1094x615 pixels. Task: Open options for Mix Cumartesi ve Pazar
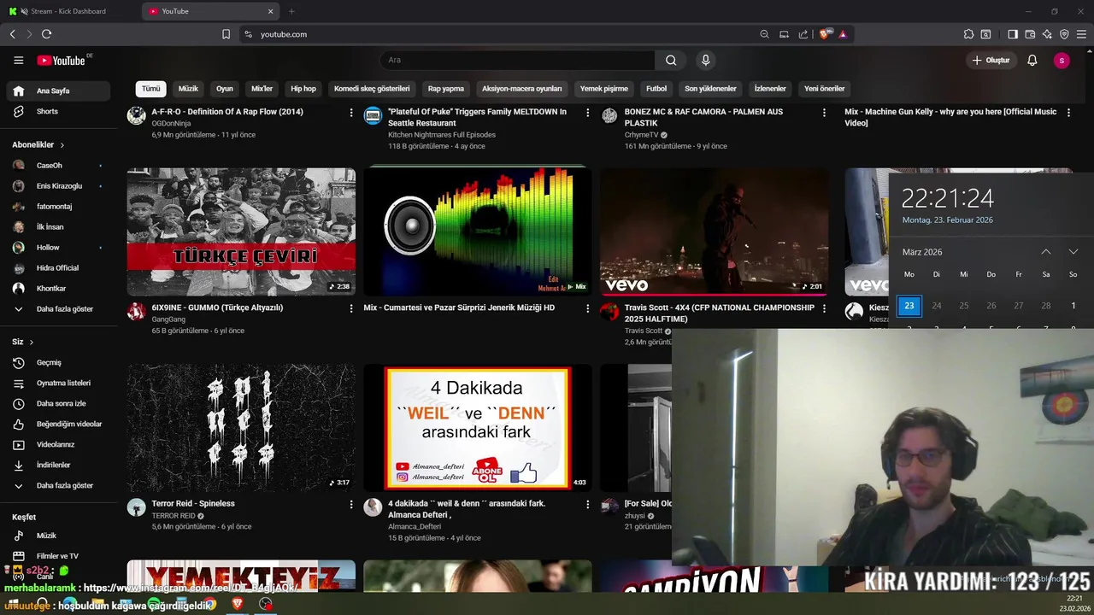587,308
